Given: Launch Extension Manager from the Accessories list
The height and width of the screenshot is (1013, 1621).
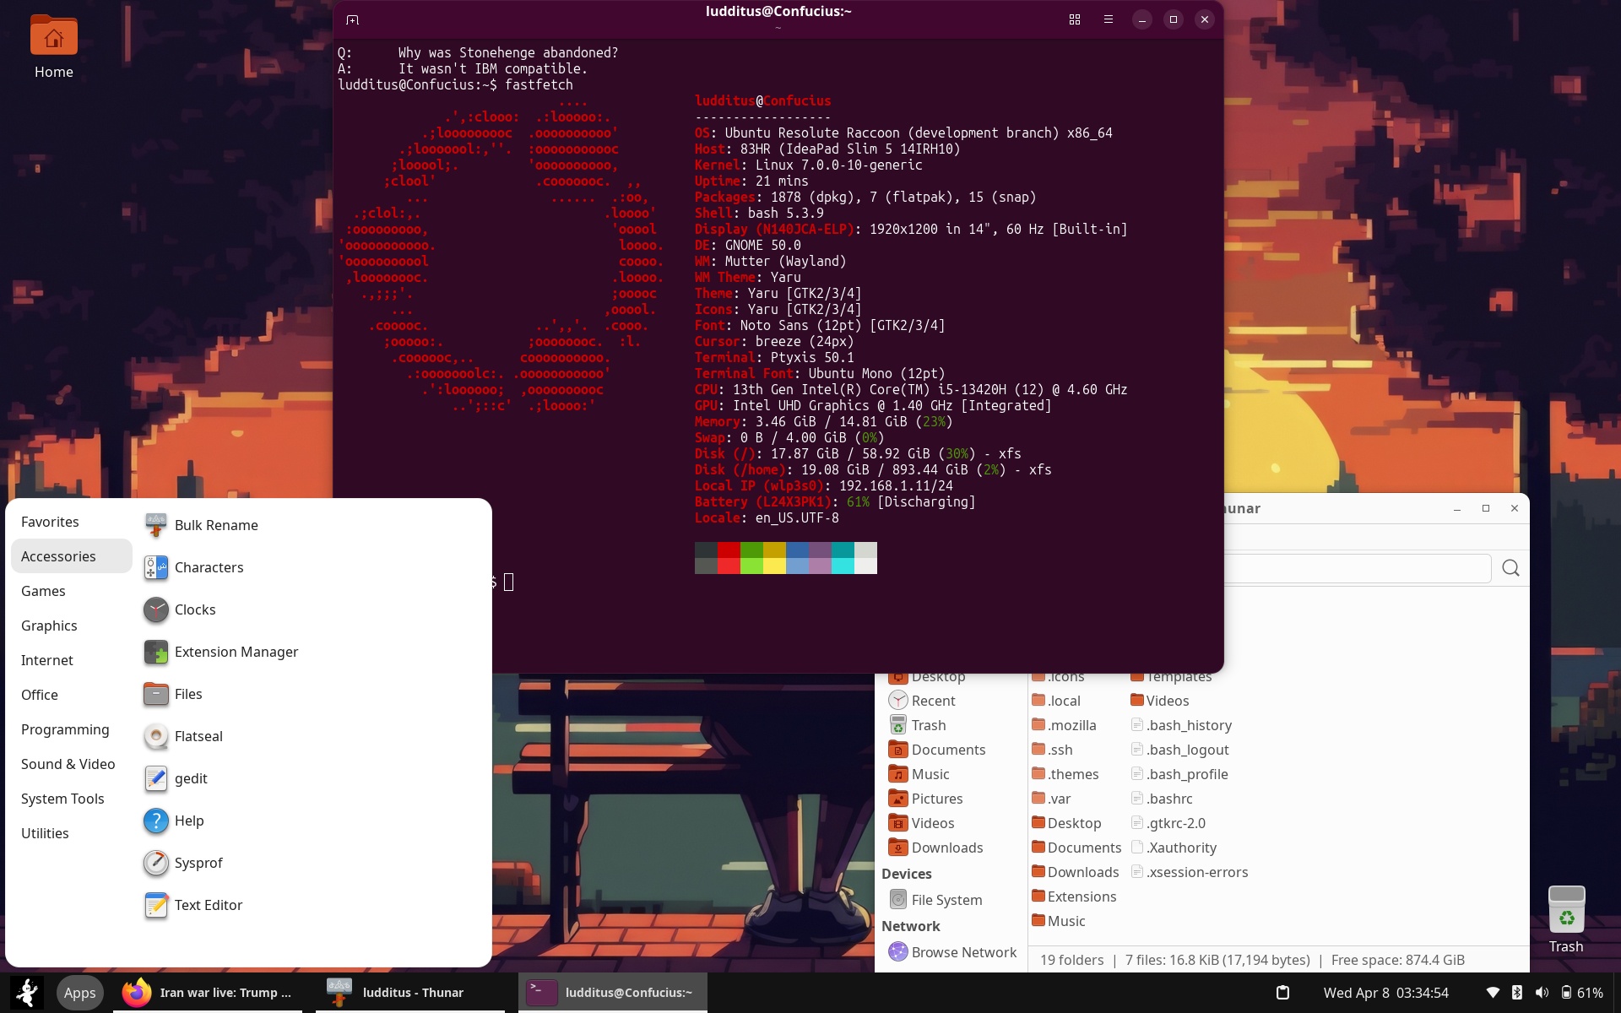Looking at the screenshot, I should point(236,652).
